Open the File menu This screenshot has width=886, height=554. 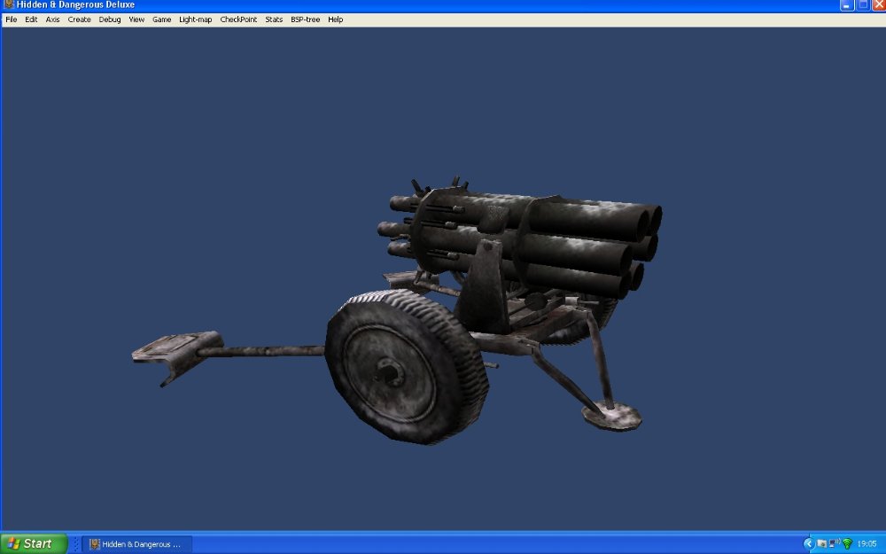pos(12,20)
